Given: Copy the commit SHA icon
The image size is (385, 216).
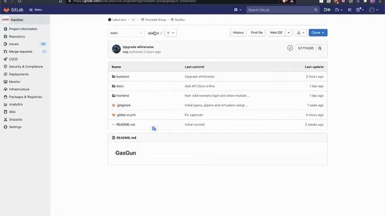Looking at the screenshot, I should click(x=320, y=48).
